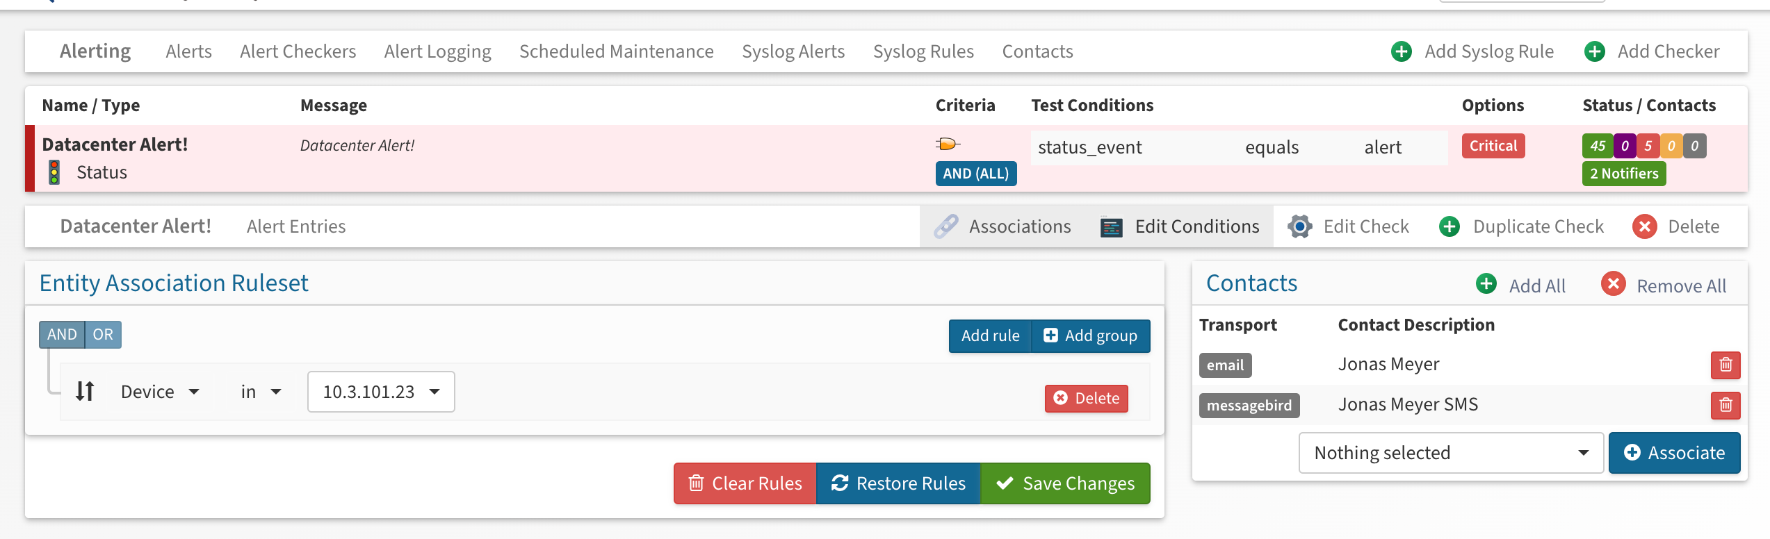The width and height of the screenshot is (1770, 539).
Task: Go to the Scheduled Maintenance tab
Action: (616, 51)
